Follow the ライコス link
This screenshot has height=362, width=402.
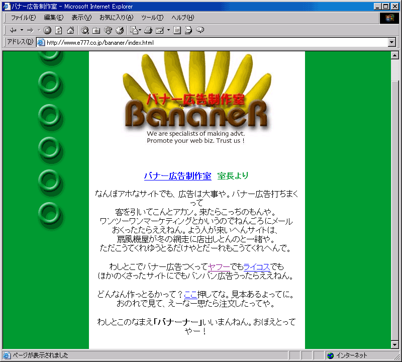tap(257, 267)
